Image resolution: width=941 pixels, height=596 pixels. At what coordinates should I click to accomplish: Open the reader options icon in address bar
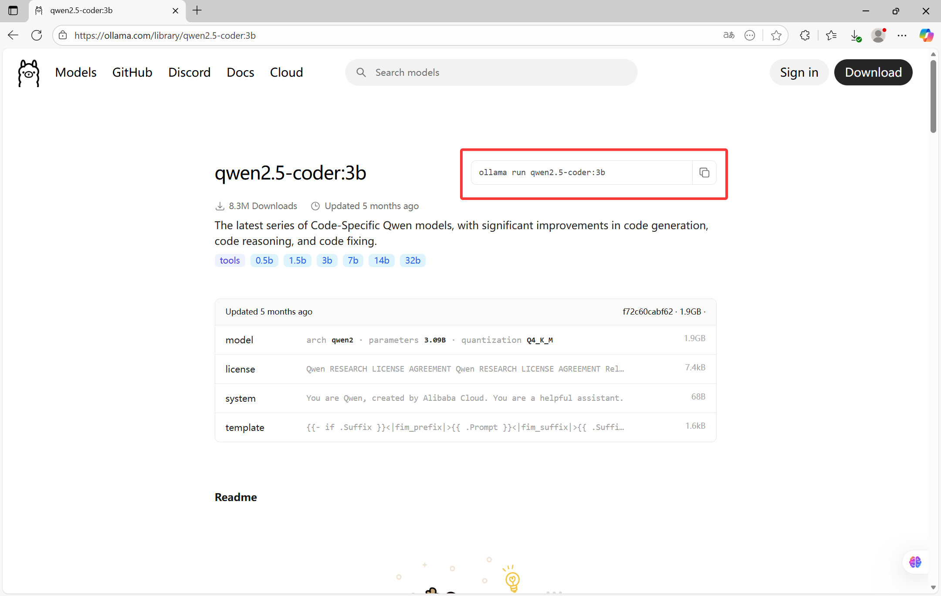pos(750,35)
